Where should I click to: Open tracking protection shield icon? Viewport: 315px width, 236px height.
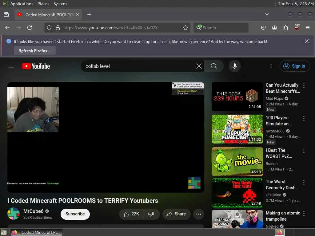pos(49,28)
